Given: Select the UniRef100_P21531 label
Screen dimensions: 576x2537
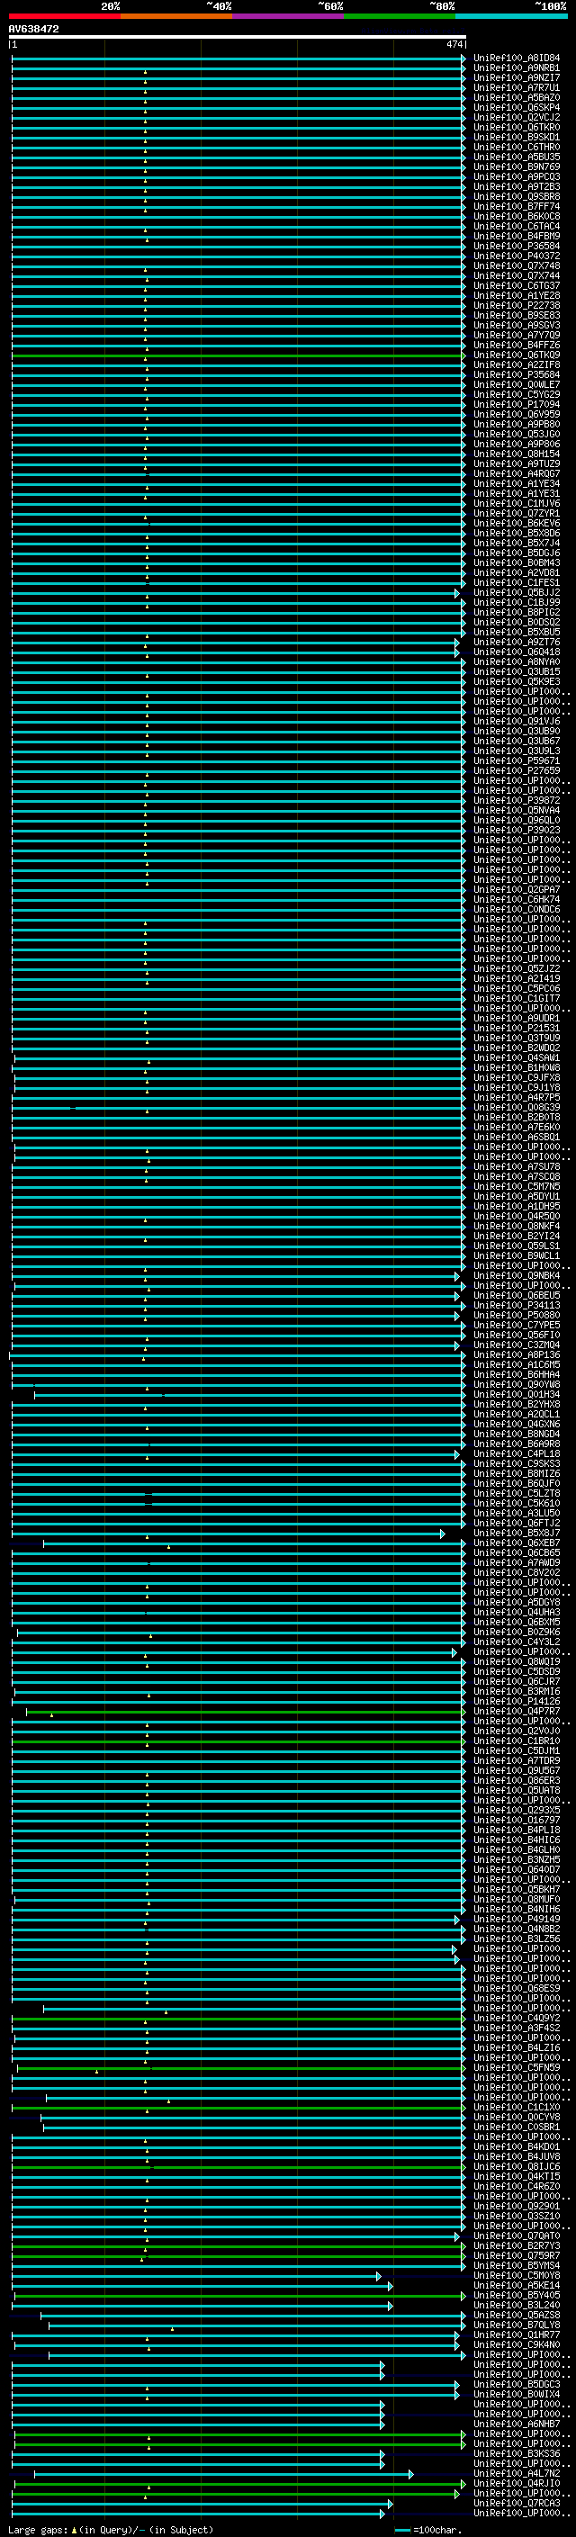Looking at the screenshot, I should (x=517, y=1027).
